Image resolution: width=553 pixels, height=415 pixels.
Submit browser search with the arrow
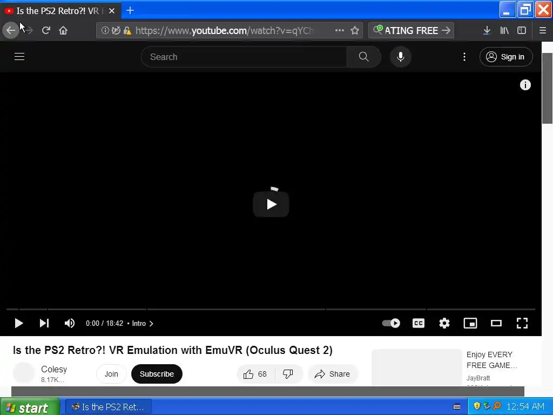point(447,30)
